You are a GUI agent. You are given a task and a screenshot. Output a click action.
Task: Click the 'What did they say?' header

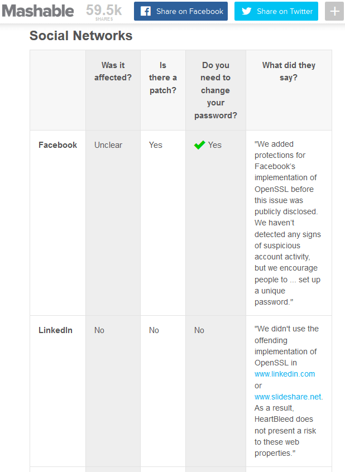pyautogui.click(x=289, y=71)
